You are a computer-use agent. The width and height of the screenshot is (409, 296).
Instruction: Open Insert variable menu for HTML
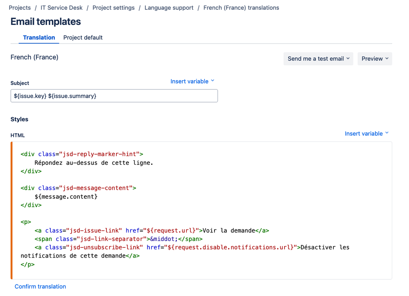[x=366, y=133]
